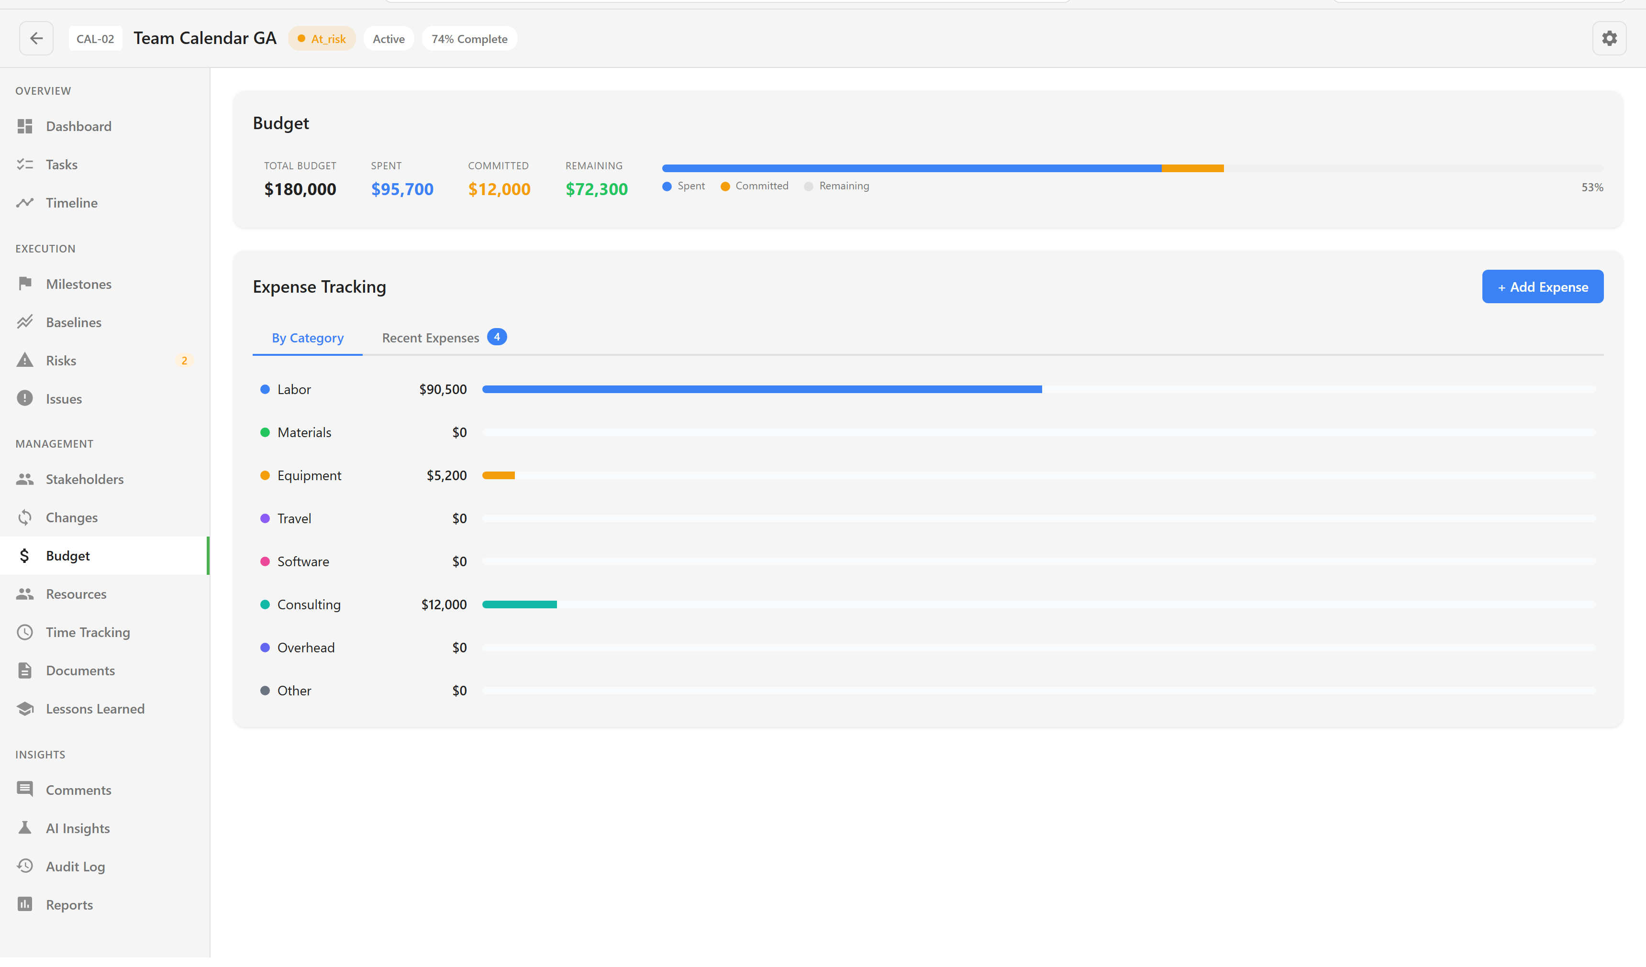Click the Equipment orange progress bar
This screenshot has height=967, width=1646.
(499, 476)
